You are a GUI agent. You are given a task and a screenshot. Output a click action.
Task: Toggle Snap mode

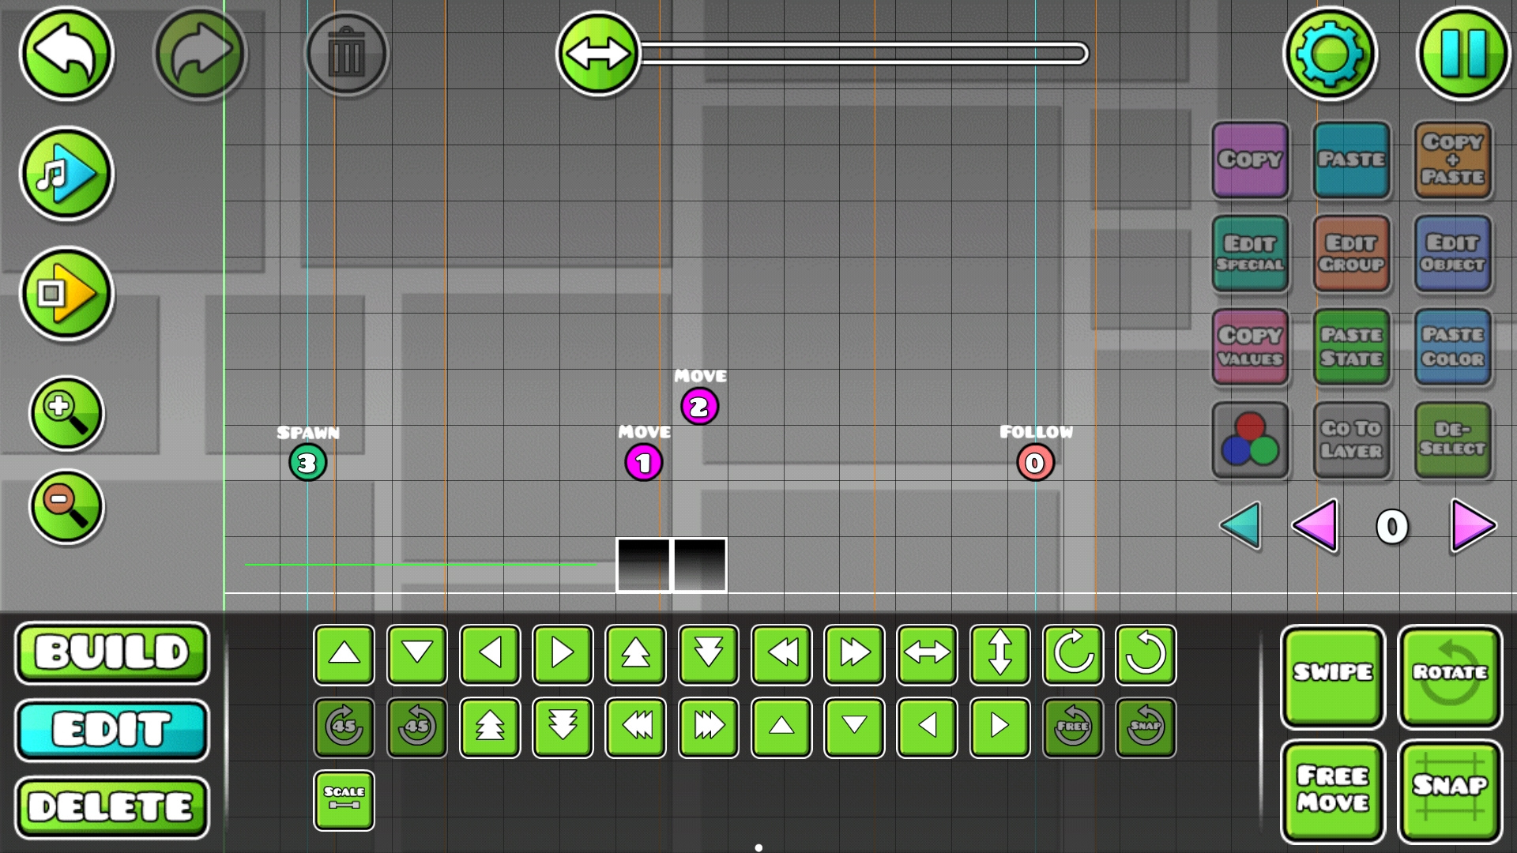pos(1450,791)
